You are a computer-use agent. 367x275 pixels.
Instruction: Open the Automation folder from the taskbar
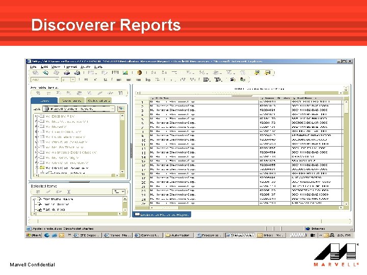point(179,235)
